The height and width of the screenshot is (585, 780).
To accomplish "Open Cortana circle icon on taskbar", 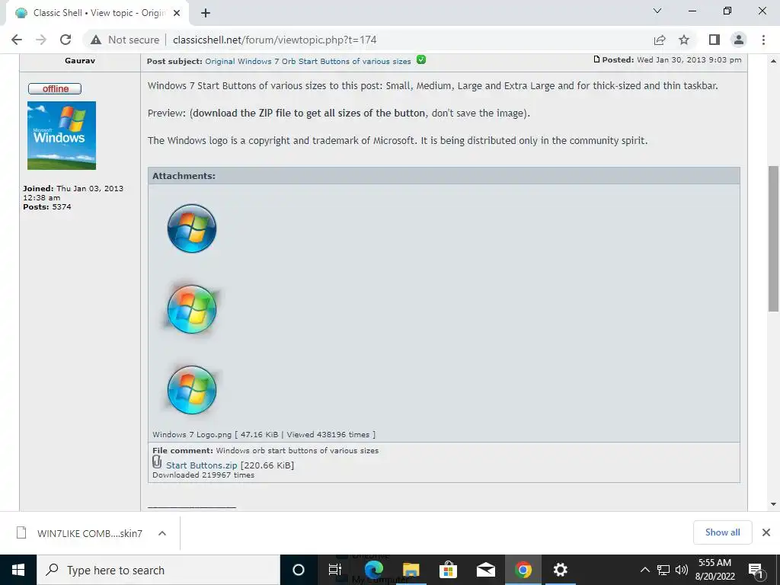I will [299, 570].
